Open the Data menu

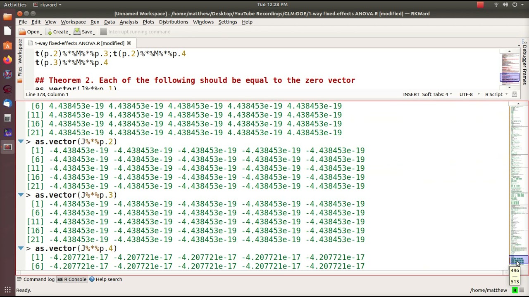pyautogui.click(x=109, y=22)
